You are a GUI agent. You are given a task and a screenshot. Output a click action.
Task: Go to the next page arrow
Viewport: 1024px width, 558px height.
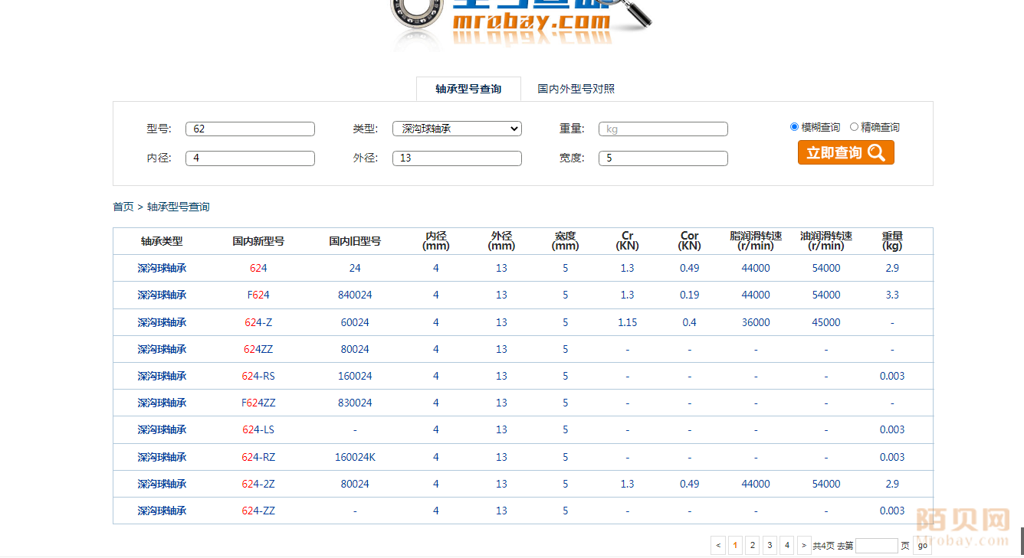[804, 545]
